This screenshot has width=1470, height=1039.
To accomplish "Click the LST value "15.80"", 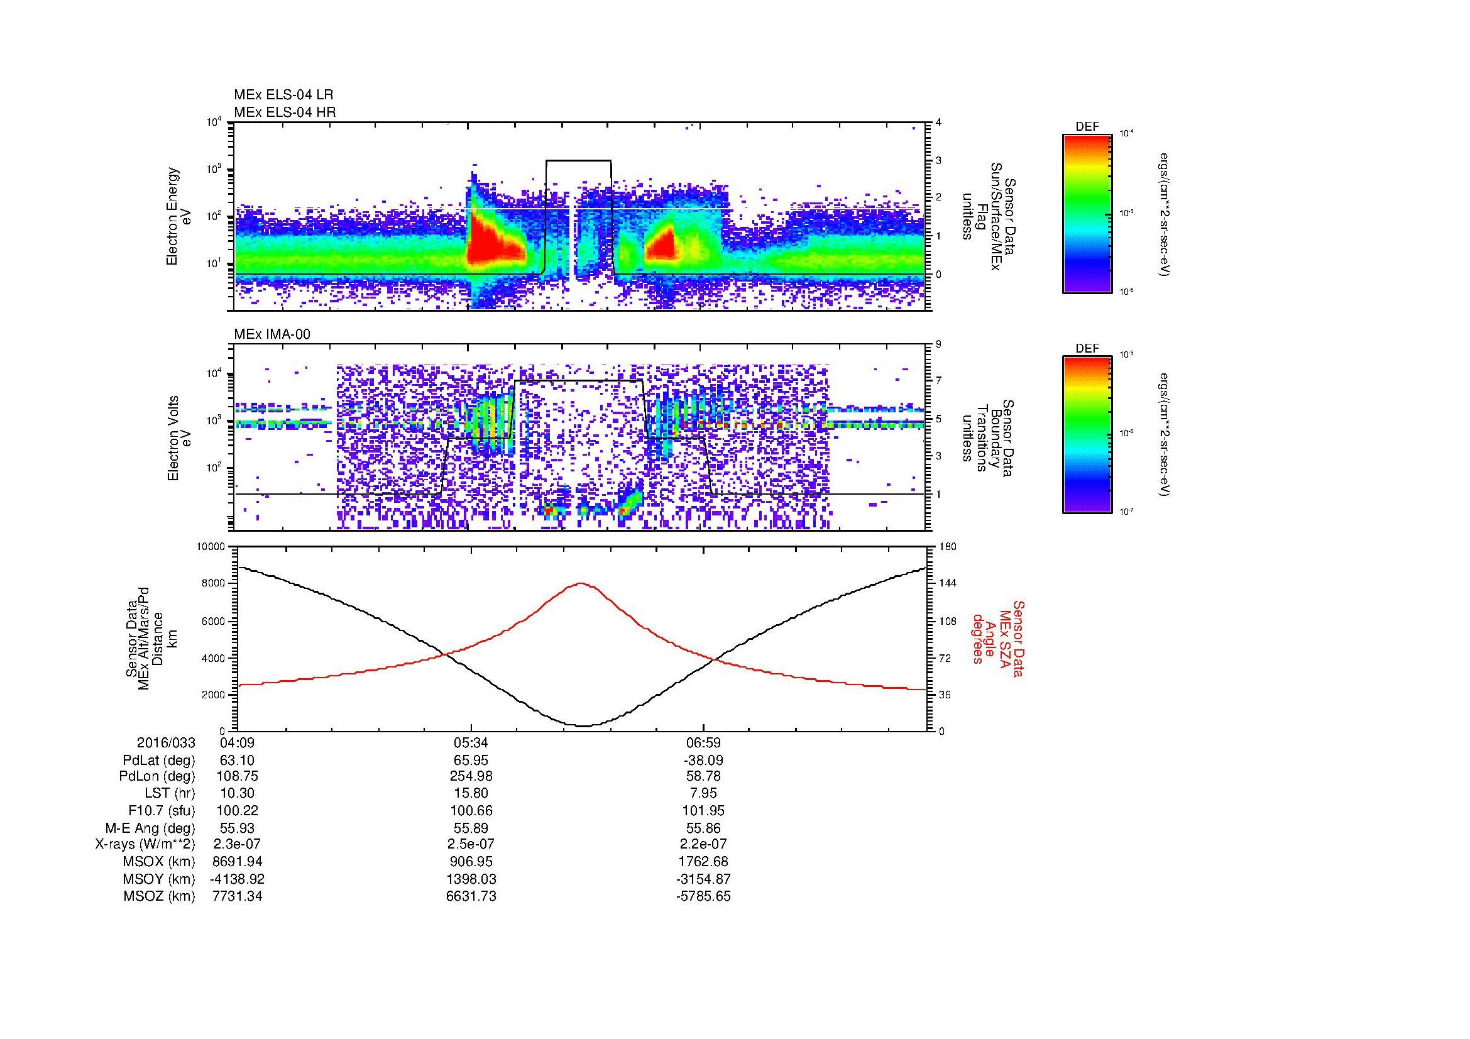I will (x=471, y=793).
